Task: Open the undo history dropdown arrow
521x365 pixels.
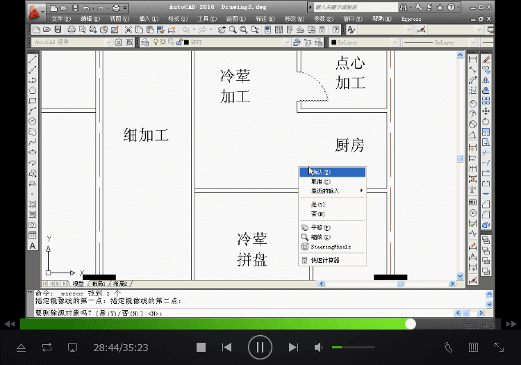Action: pyautogui.click(x=194, y=30)
